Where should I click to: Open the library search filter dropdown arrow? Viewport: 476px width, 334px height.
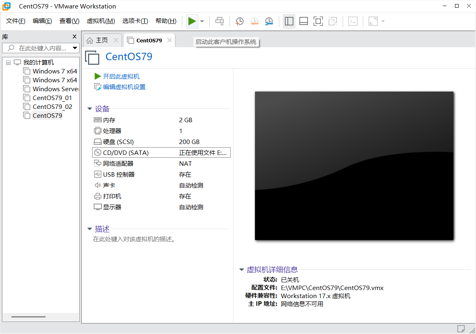point(75,48)
